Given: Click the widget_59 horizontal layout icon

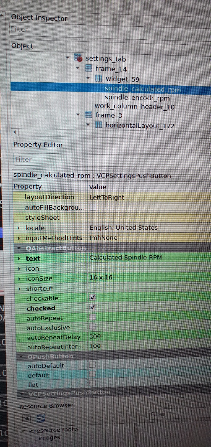Looking at the screenshot, I should [98, 78].
